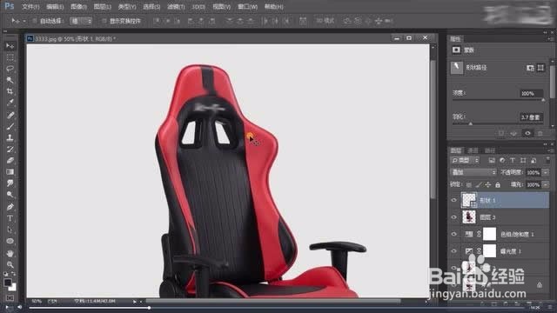Select the Dodge tool
Viewport: 557px width, 313px height.
click(x=10, y=195)
